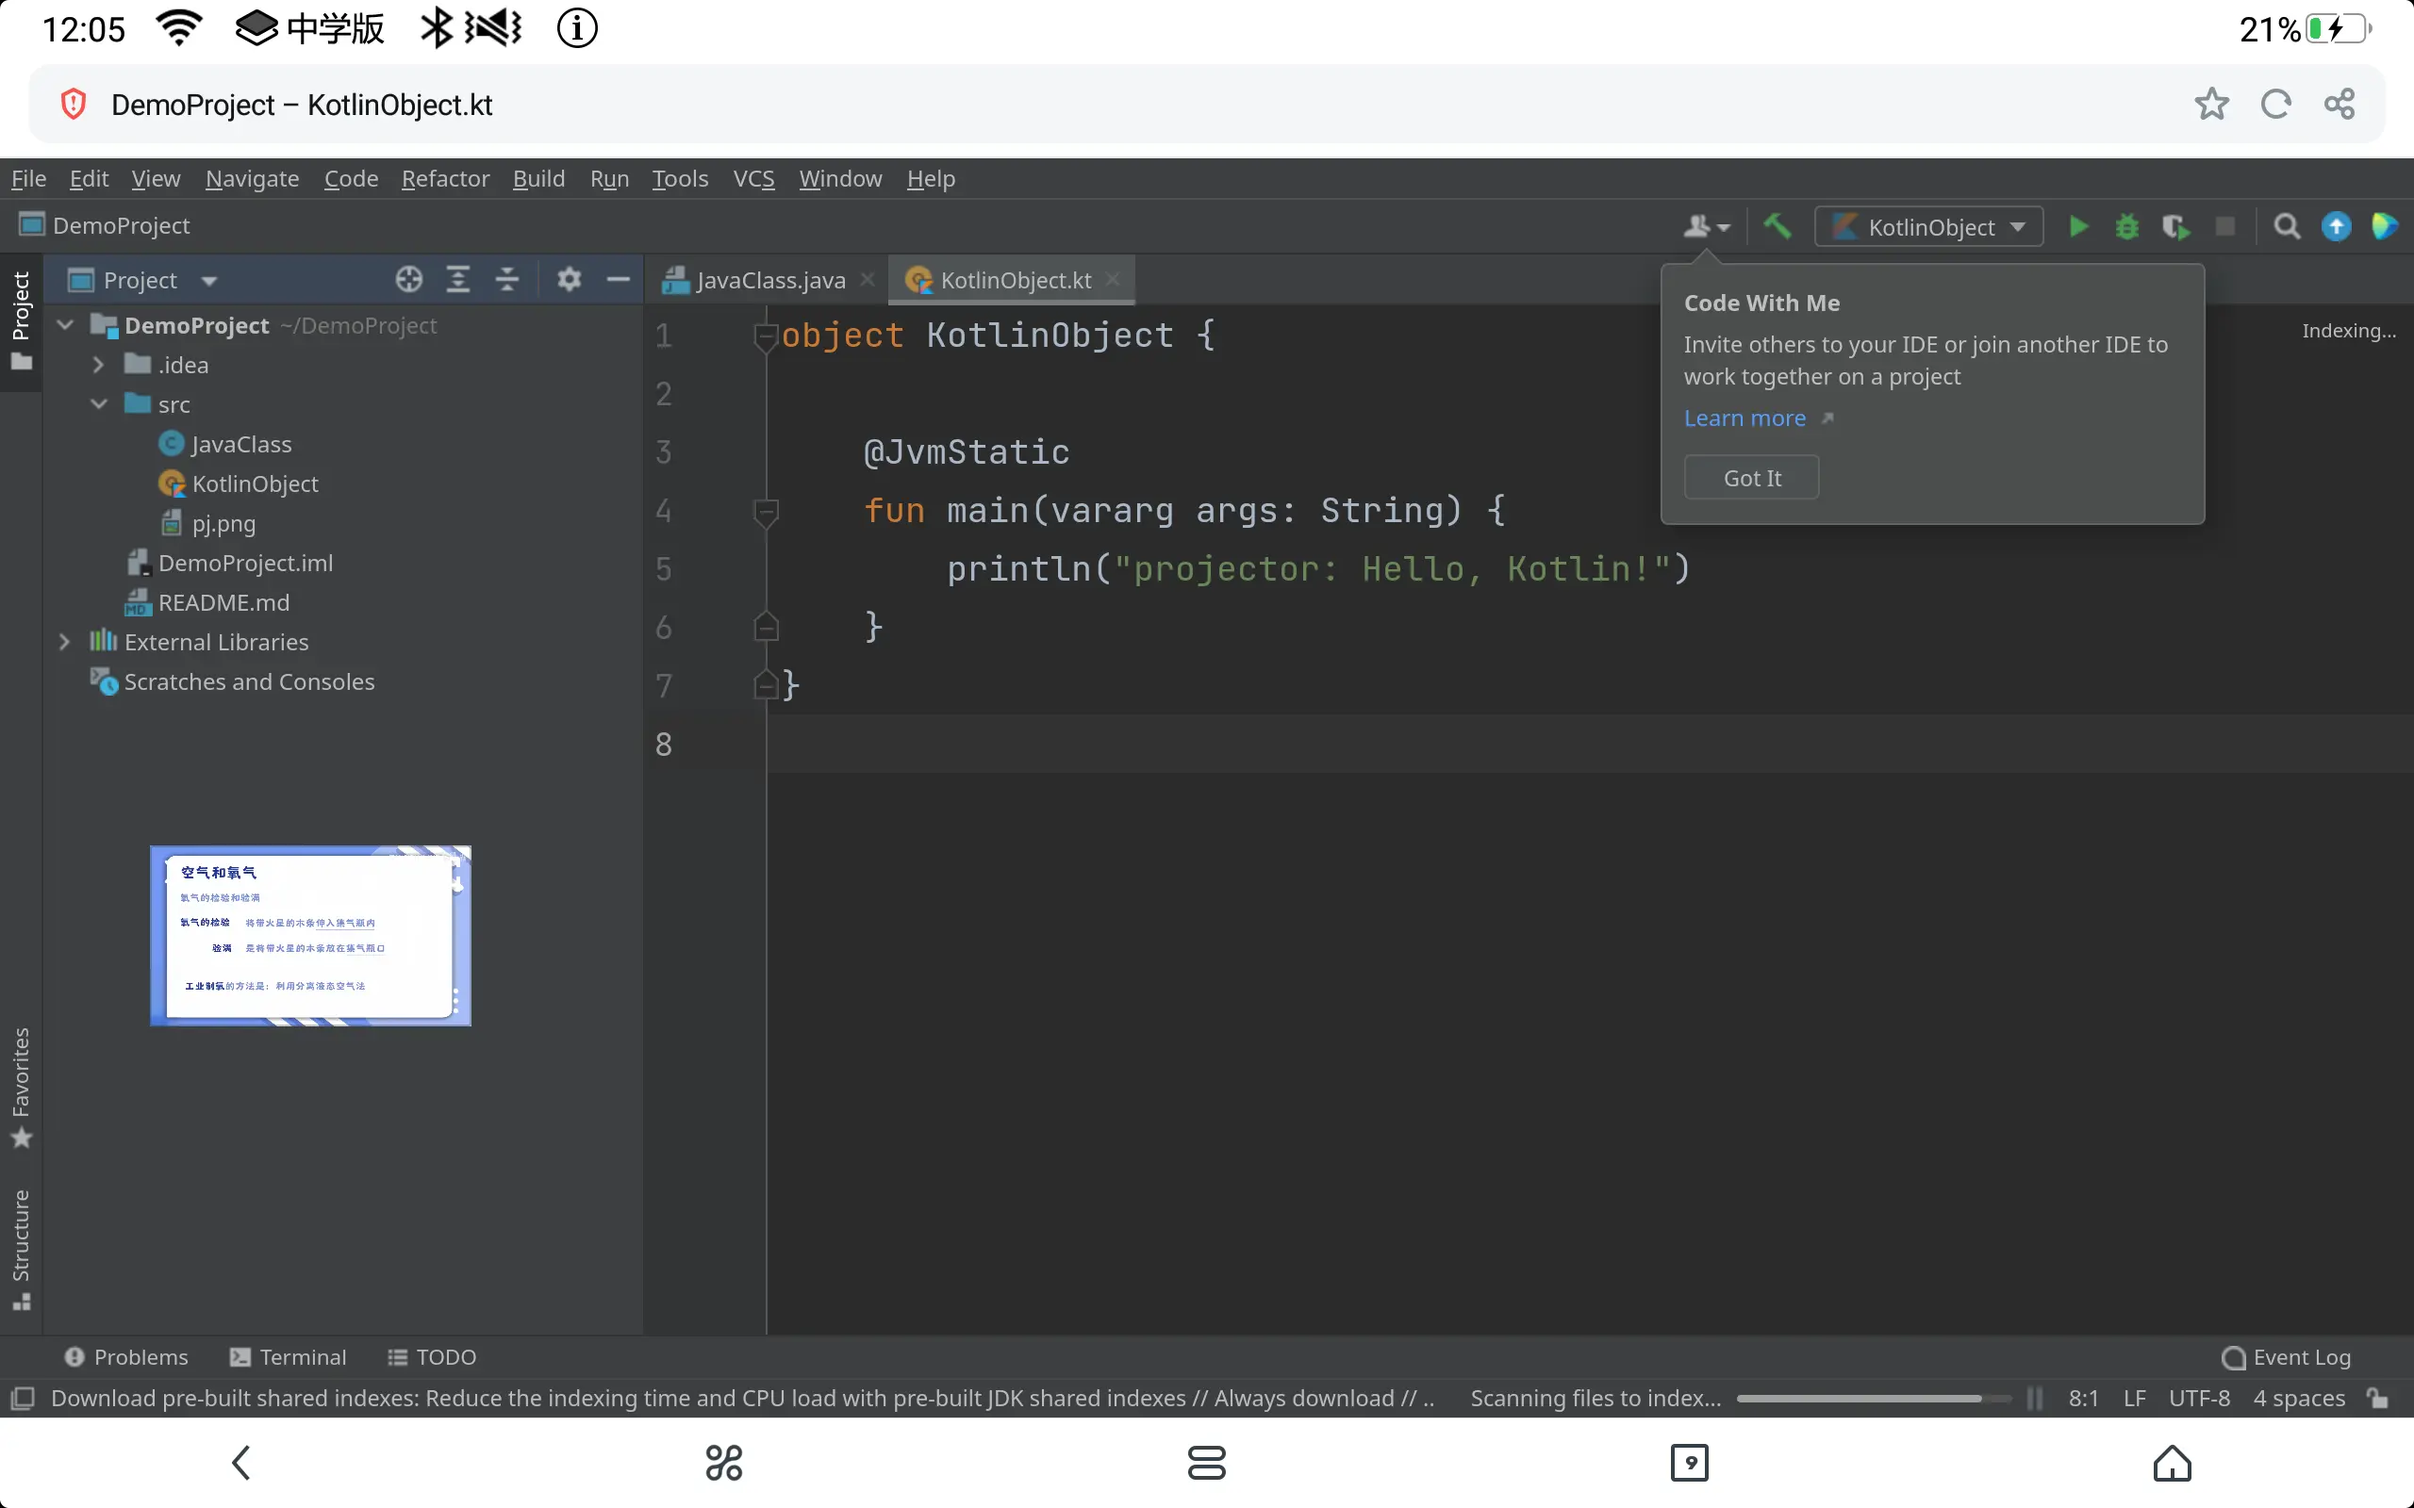The height and width of the screenshot is (1508, 2414).
Task: Run the application with the green play icon
Action: (x=2078, y=226)
